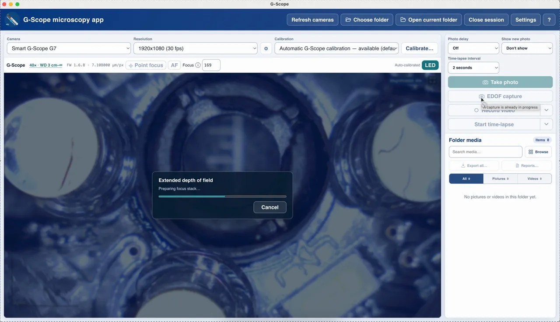Click the Calibrate... button
Viewport: 560px width, 322px height.
click(420, 48)
